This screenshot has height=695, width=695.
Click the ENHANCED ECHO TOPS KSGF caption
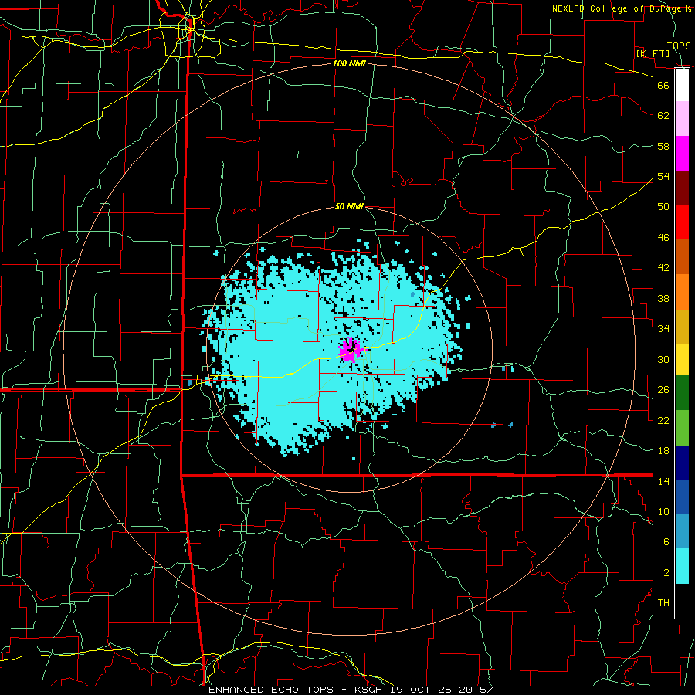click(x=350, y=690)
